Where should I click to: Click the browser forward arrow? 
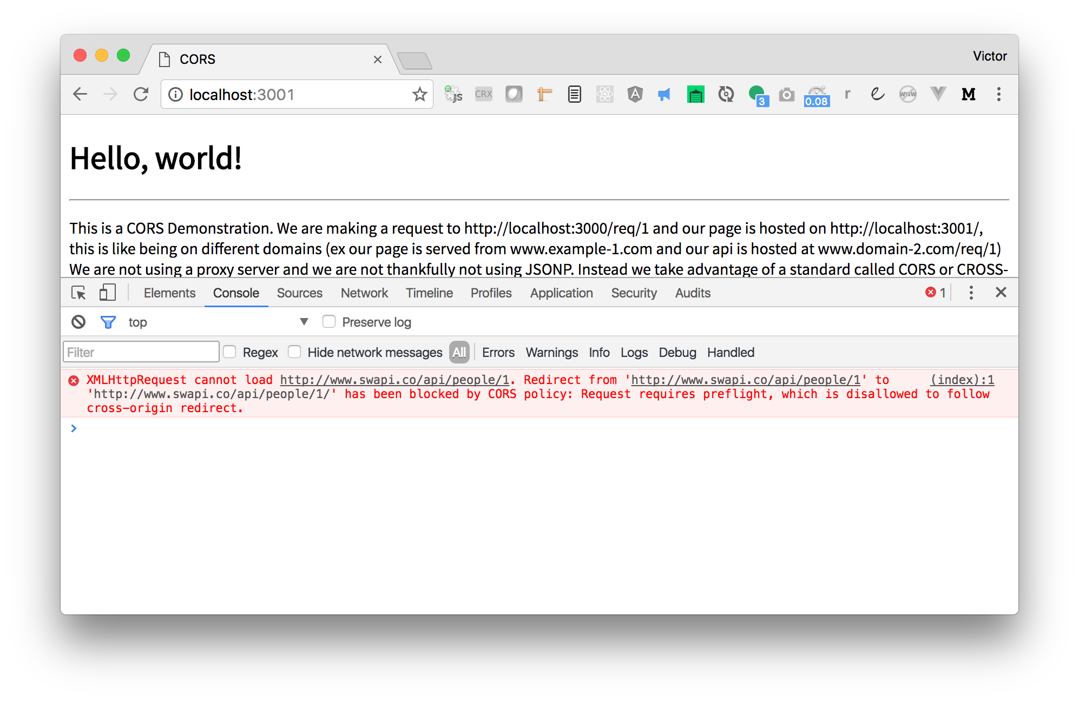click(110, 95)
